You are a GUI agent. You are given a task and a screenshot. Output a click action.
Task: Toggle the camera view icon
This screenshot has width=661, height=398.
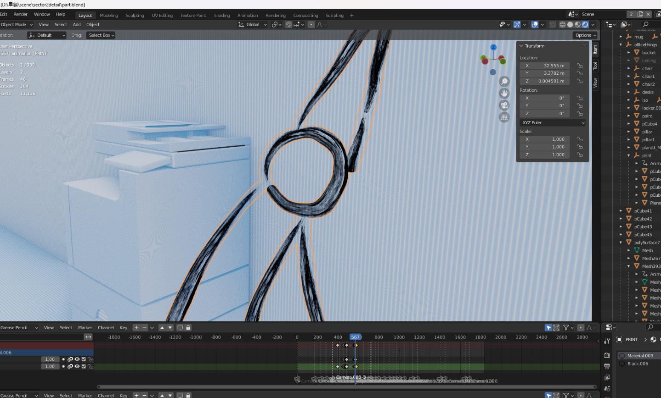point(504,105)
